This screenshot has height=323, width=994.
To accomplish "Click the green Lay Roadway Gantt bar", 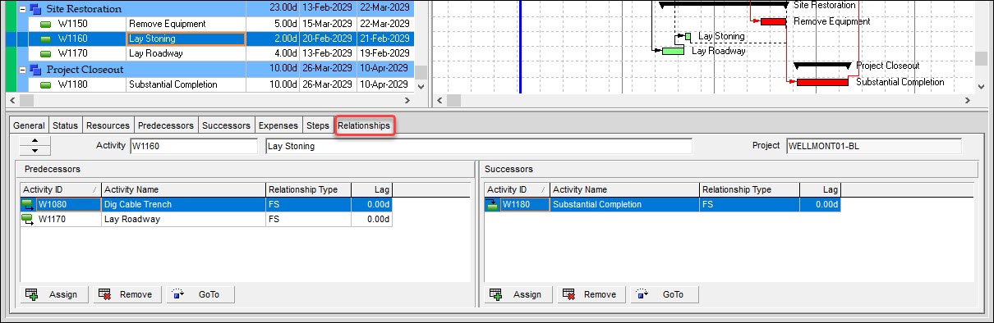I will [674, 51].
